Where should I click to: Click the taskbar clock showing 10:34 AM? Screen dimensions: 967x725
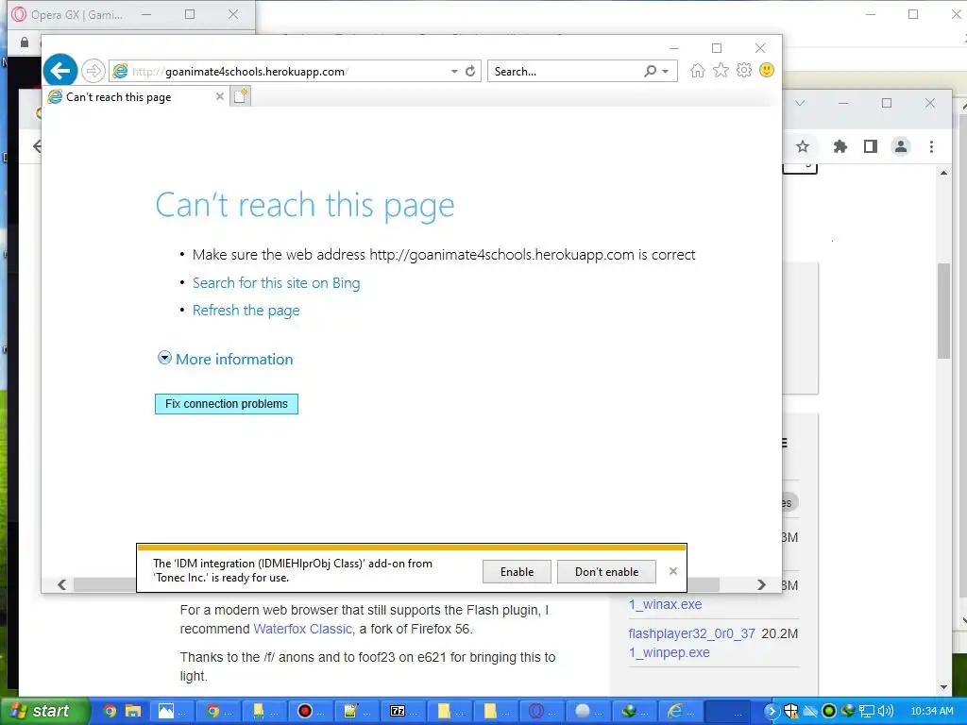coord(932,711)
